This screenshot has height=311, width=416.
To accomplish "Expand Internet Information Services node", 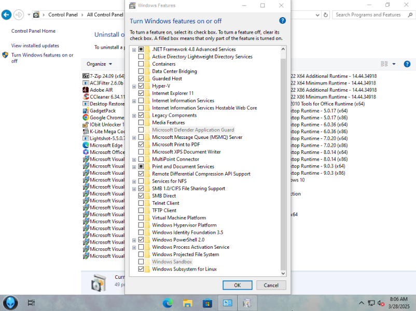I will [x=134, y=101].
